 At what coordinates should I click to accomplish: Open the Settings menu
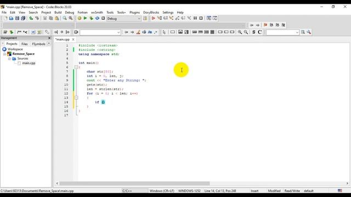click(x=168, y=13)
